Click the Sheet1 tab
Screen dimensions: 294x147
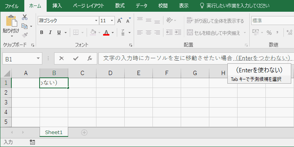pos(54,132)
